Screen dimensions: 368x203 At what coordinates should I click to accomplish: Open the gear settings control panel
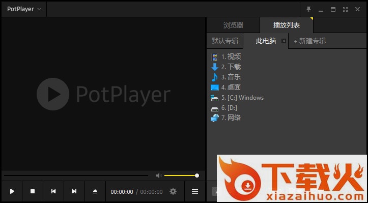[x=173, y=191]
